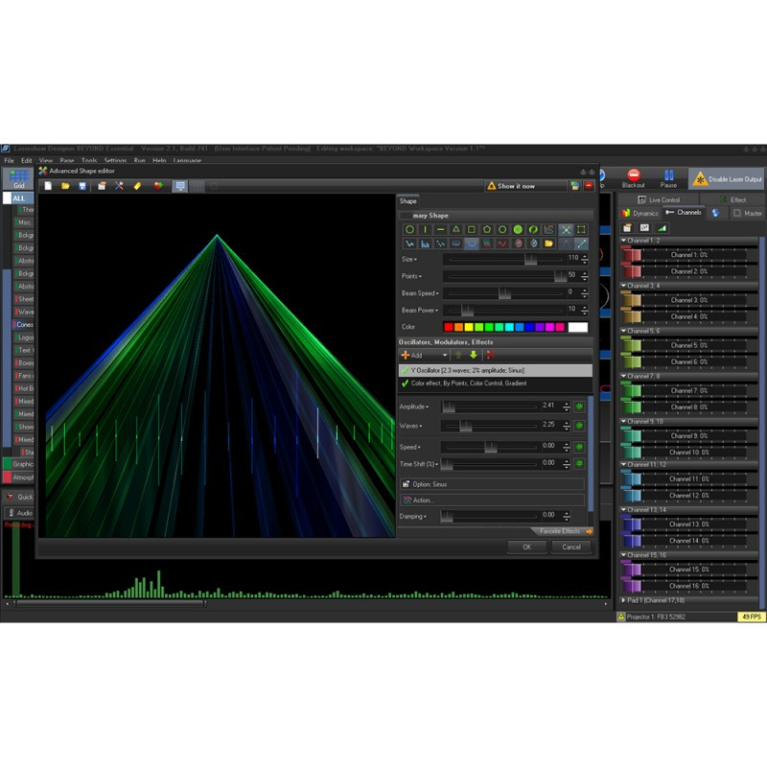Pick the red sine wave shape icon
The width and height of the screenshot is (767, 767).
[502, 244]
